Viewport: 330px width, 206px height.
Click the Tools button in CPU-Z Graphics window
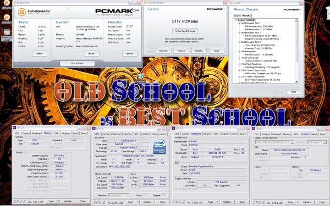(x=290, y=202)
